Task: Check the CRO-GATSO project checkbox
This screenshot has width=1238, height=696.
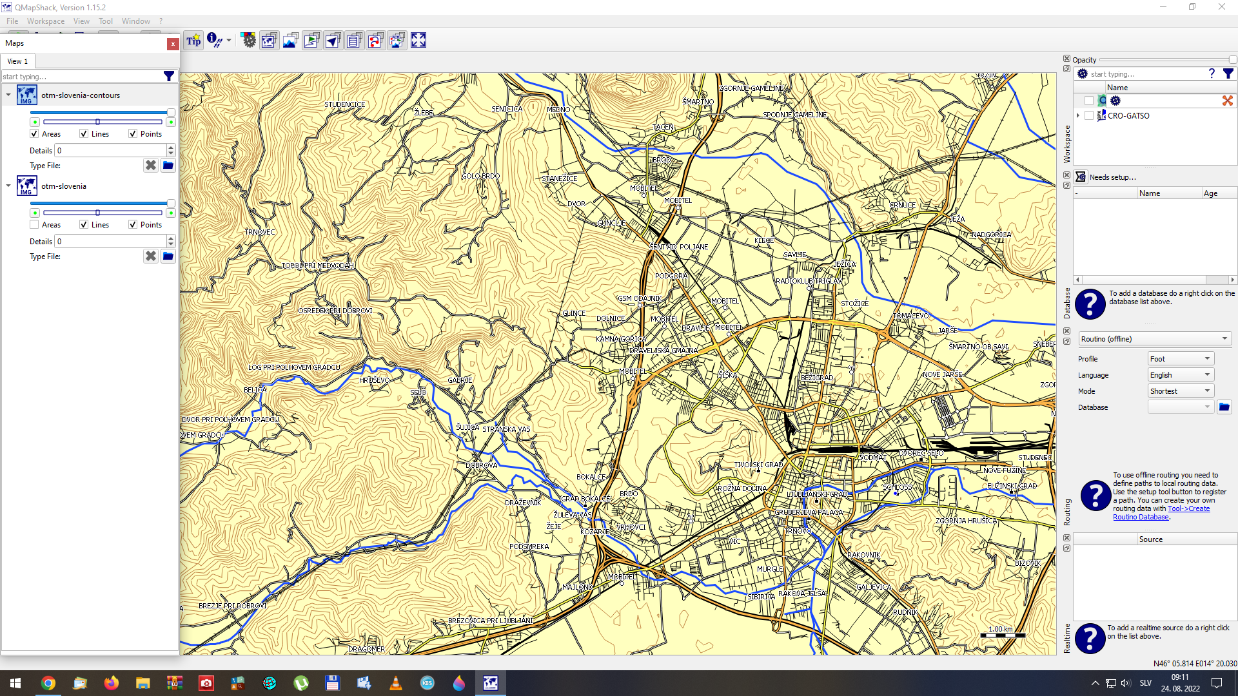Action: point(1089,116)
